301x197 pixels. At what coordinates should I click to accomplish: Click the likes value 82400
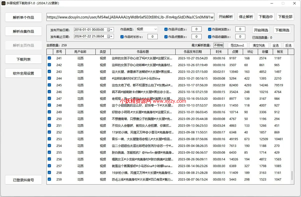[234, 85]
